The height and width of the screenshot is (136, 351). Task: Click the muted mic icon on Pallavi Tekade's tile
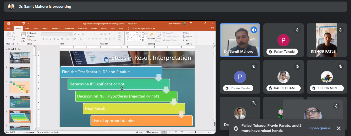[x=297, y=30]
